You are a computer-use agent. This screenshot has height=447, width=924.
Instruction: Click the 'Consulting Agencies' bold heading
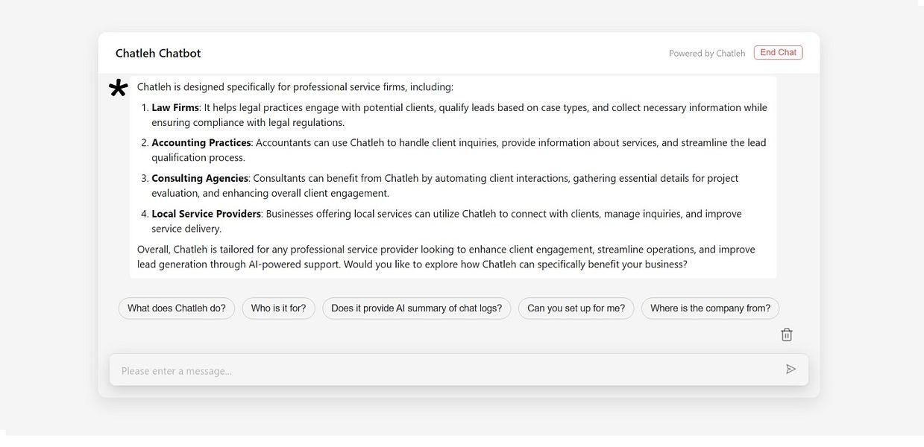click(200, 178)
